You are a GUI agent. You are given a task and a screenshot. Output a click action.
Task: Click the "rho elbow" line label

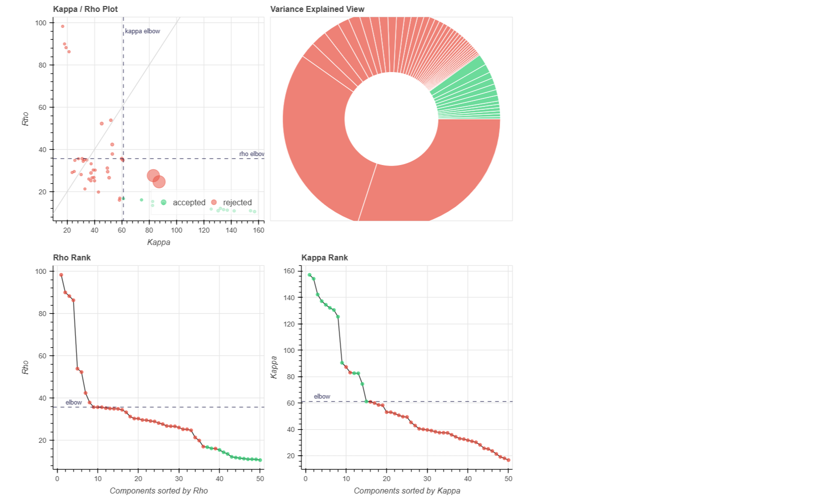point(252,154)
